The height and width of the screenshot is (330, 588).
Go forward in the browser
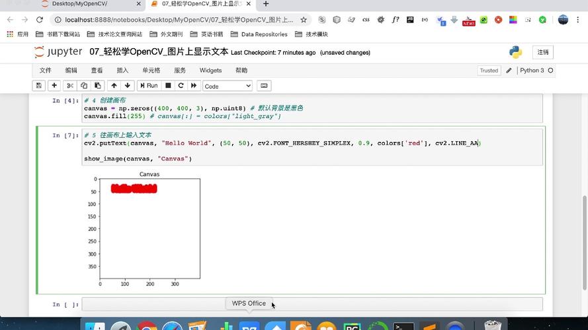[x=24, y=19]
